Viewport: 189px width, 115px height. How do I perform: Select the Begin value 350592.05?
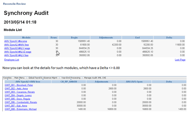coord(84,55)
